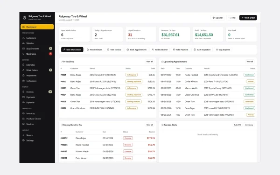Open Vendors via its sidebar icon
This screenshot has width=280, height=175.
pyautogui.click(x=23, y=124)
